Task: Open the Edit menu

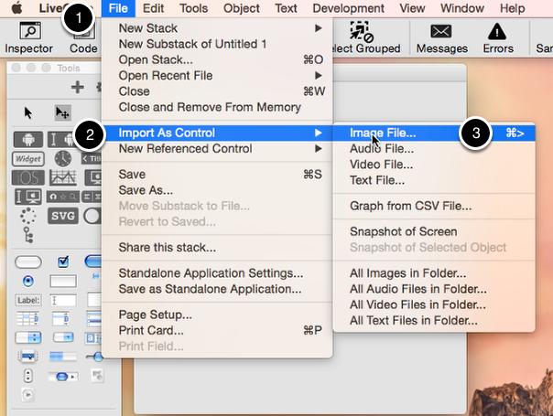Action: click(153, 8)
